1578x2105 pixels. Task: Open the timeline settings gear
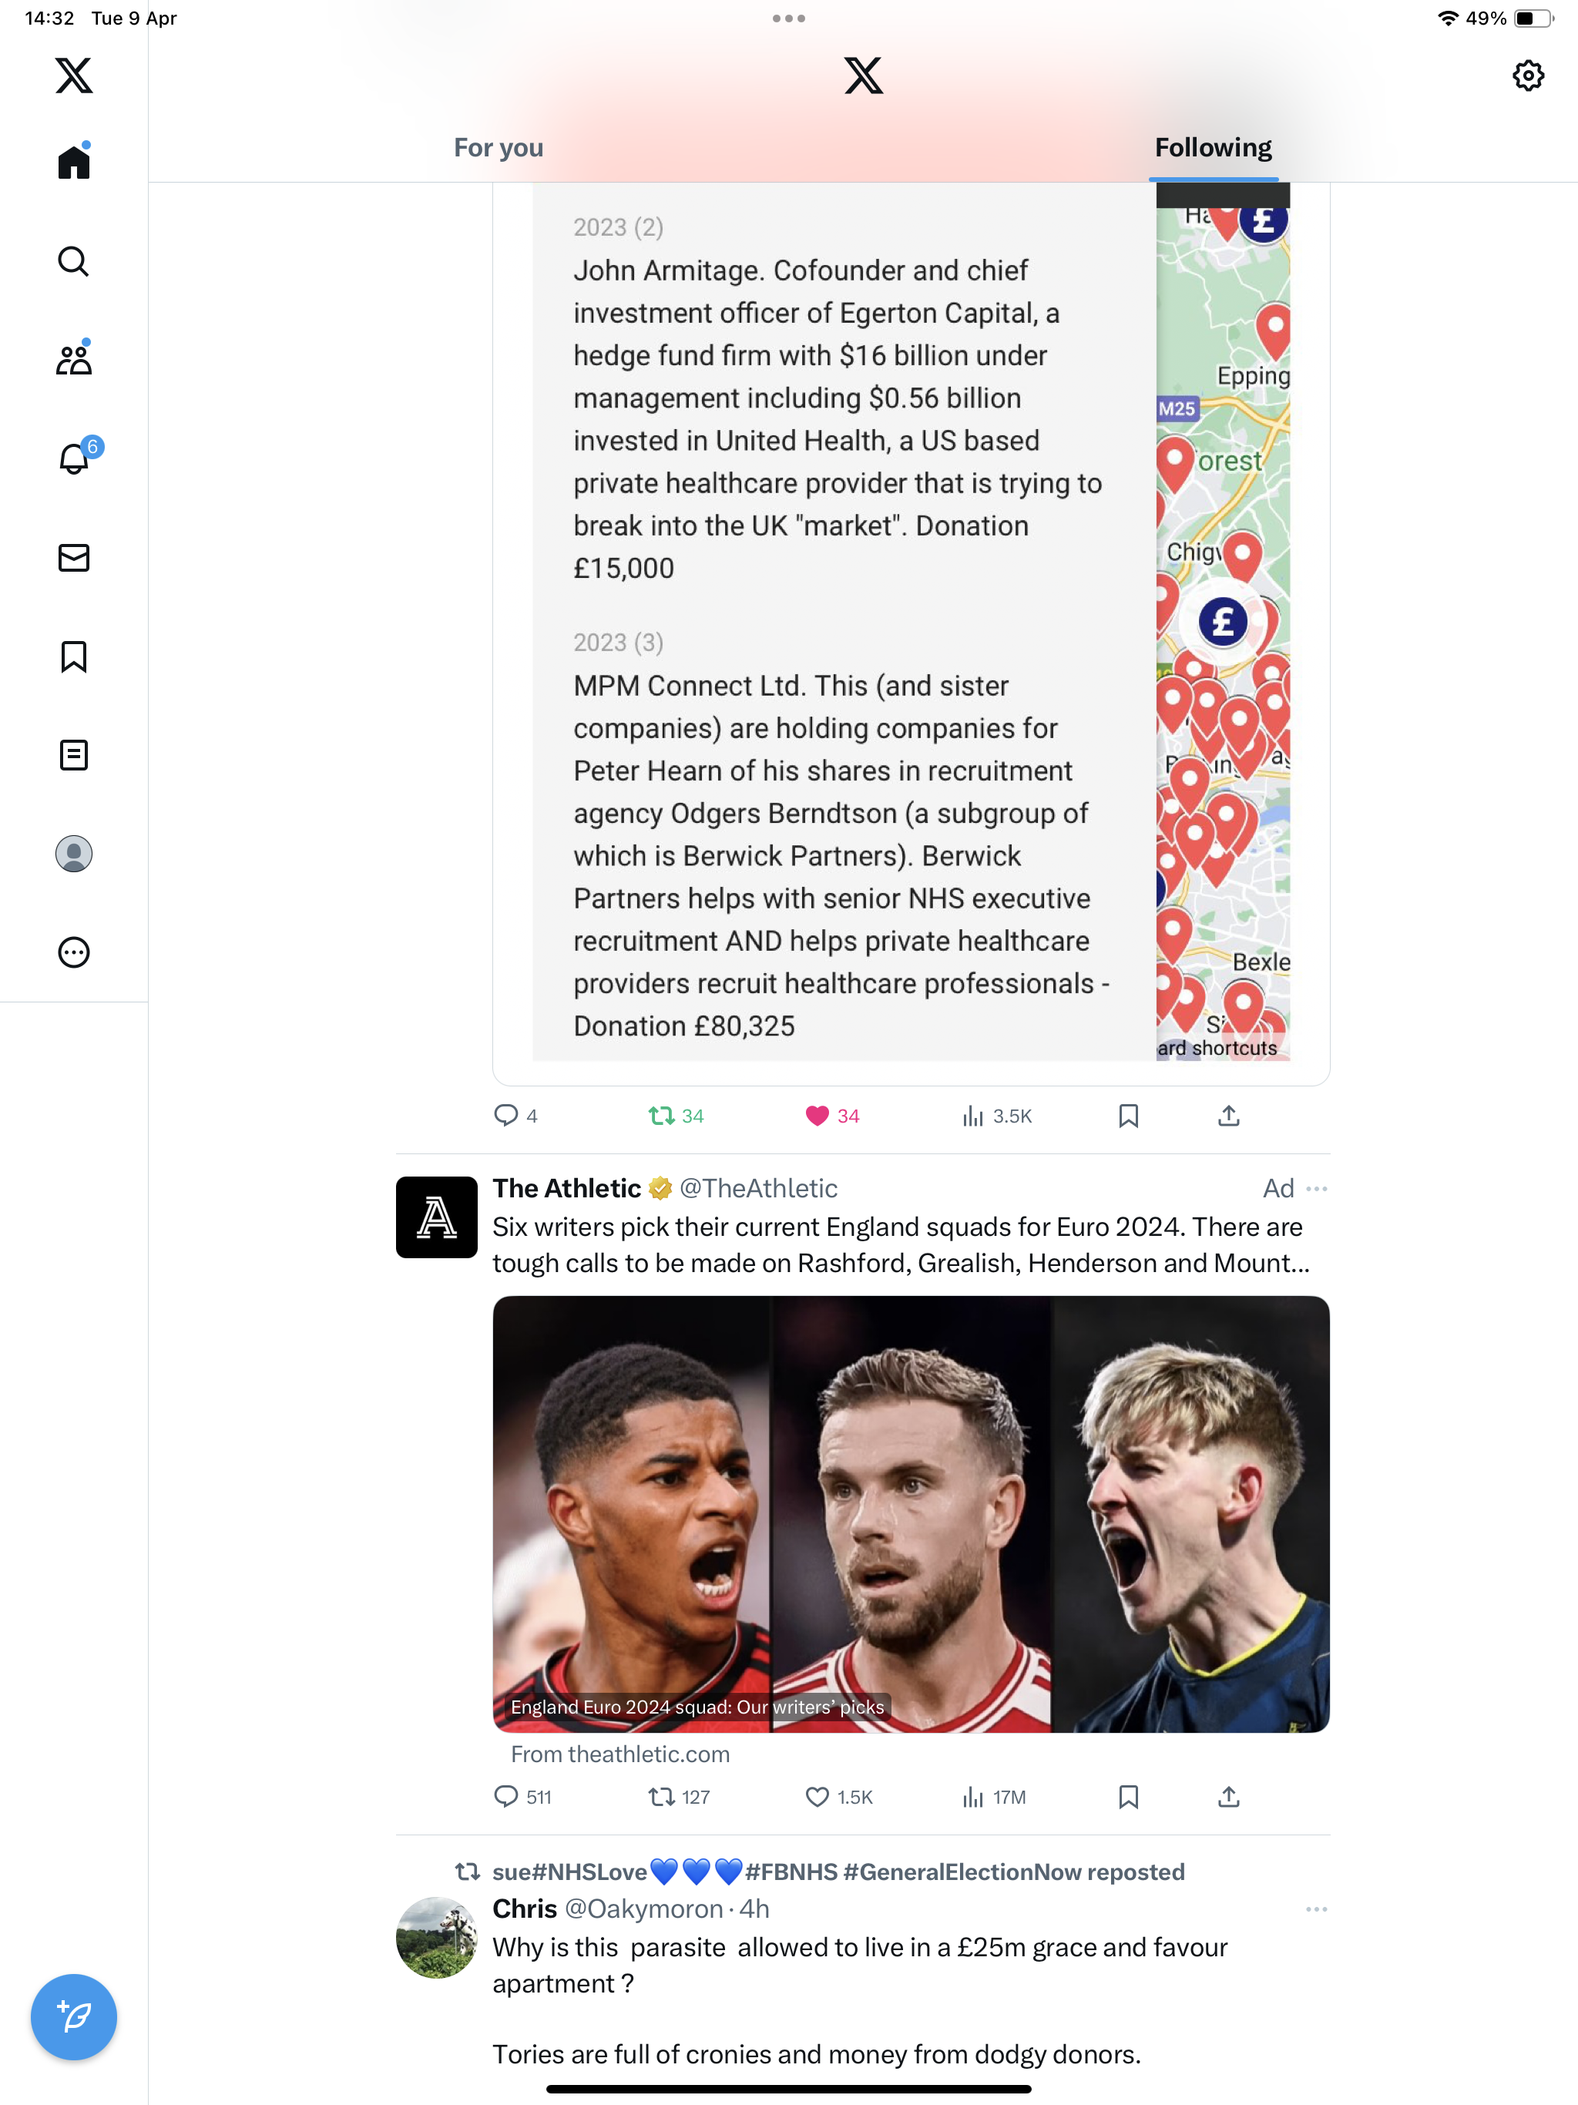point(1528,76)
